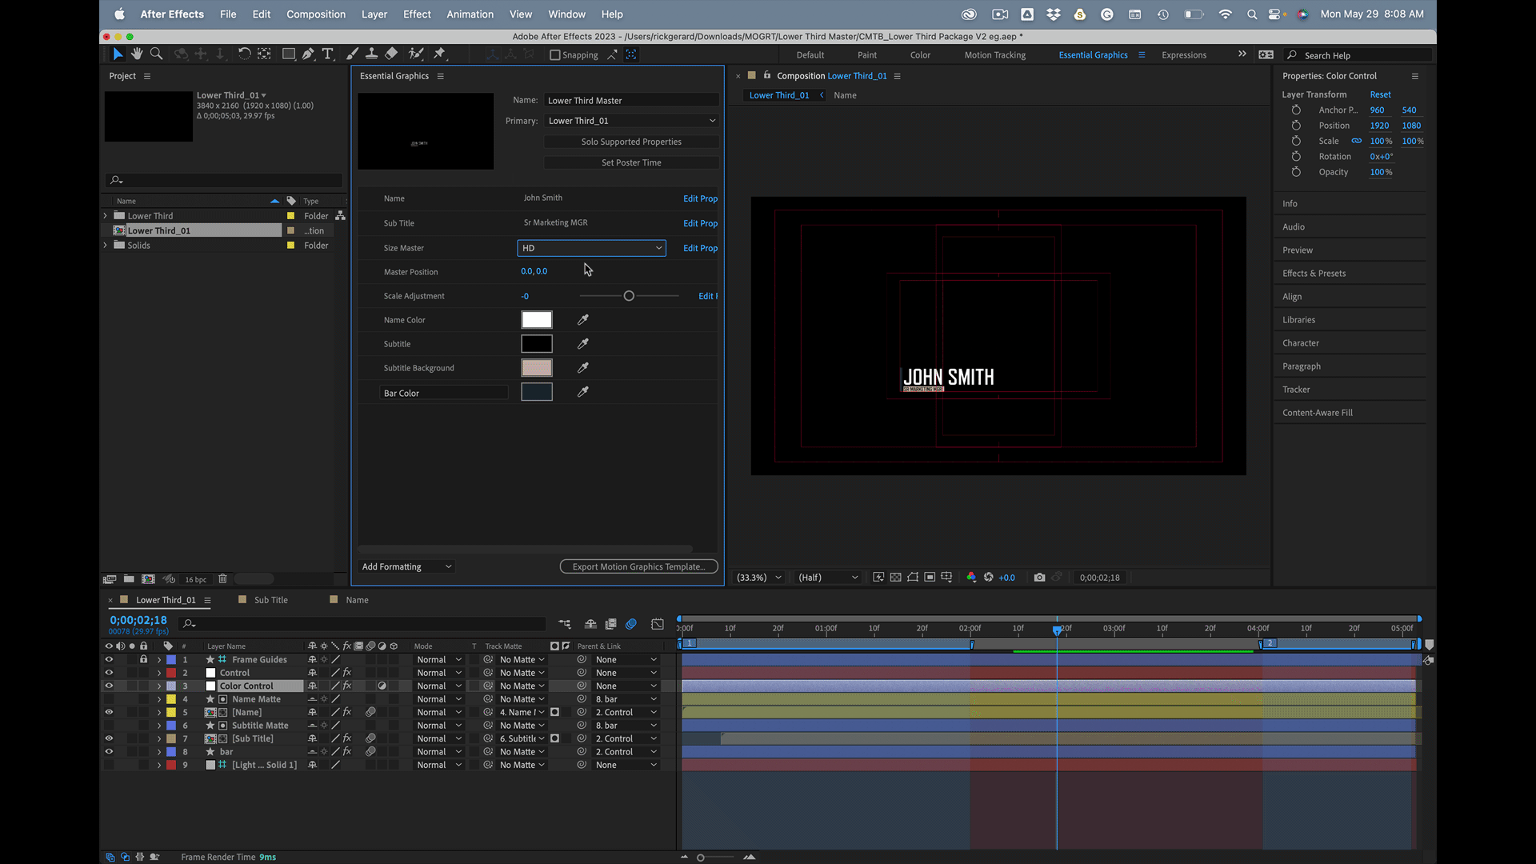Enable the Snapping checkbox
Image resolution: width=1536 pixels, height=864 pixels.
[x=554, y=55]
